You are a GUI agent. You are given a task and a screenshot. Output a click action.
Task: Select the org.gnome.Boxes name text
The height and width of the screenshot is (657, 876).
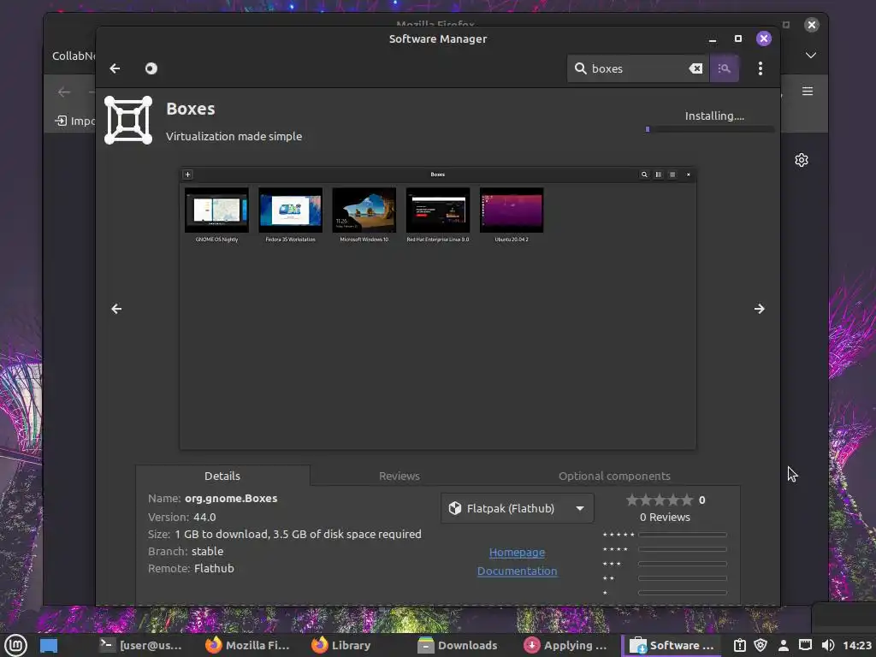tap(231, 499)
